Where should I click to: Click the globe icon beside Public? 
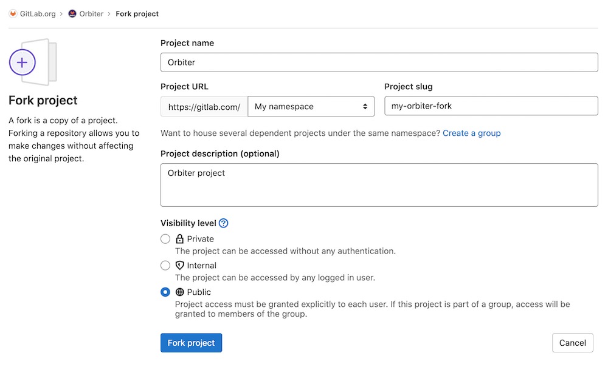pos(179,292)
